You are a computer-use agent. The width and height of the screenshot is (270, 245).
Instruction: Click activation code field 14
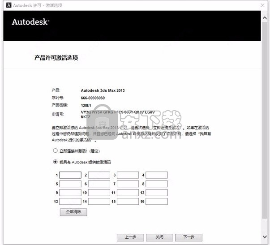[99, 202]
